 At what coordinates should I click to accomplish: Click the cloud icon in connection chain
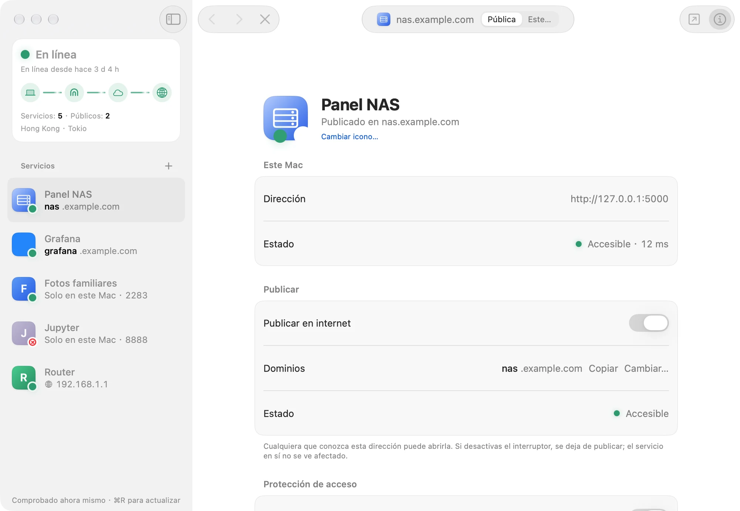coord(118,93)
